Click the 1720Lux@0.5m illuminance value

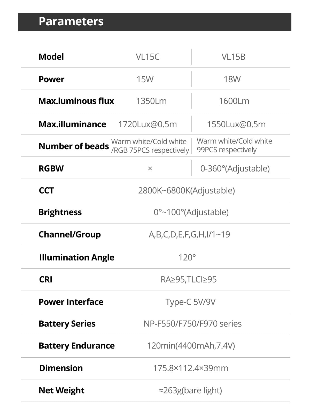(148, 124)
